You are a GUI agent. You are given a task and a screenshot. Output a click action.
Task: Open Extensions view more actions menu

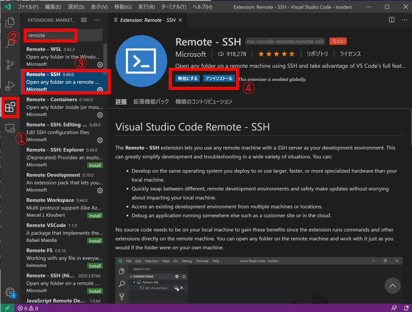pyautogui.click(x=97, y=20)
